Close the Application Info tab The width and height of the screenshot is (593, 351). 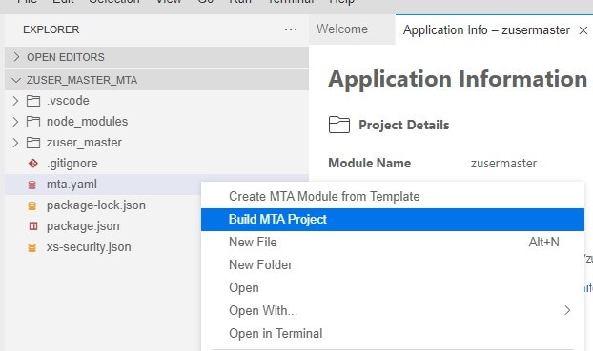click(x=583, y=30)
